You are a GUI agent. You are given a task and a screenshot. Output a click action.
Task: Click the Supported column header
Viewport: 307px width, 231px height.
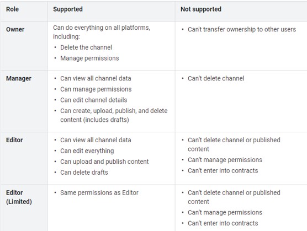pyautogui.click(x=68, y=9)
